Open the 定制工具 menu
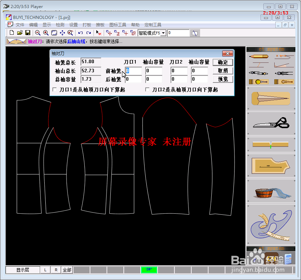Viewport: 301px width, 280px height. point(153,25)
